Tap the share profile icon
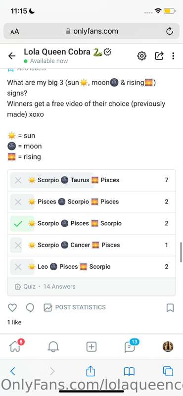 click(x=159, y=56)
